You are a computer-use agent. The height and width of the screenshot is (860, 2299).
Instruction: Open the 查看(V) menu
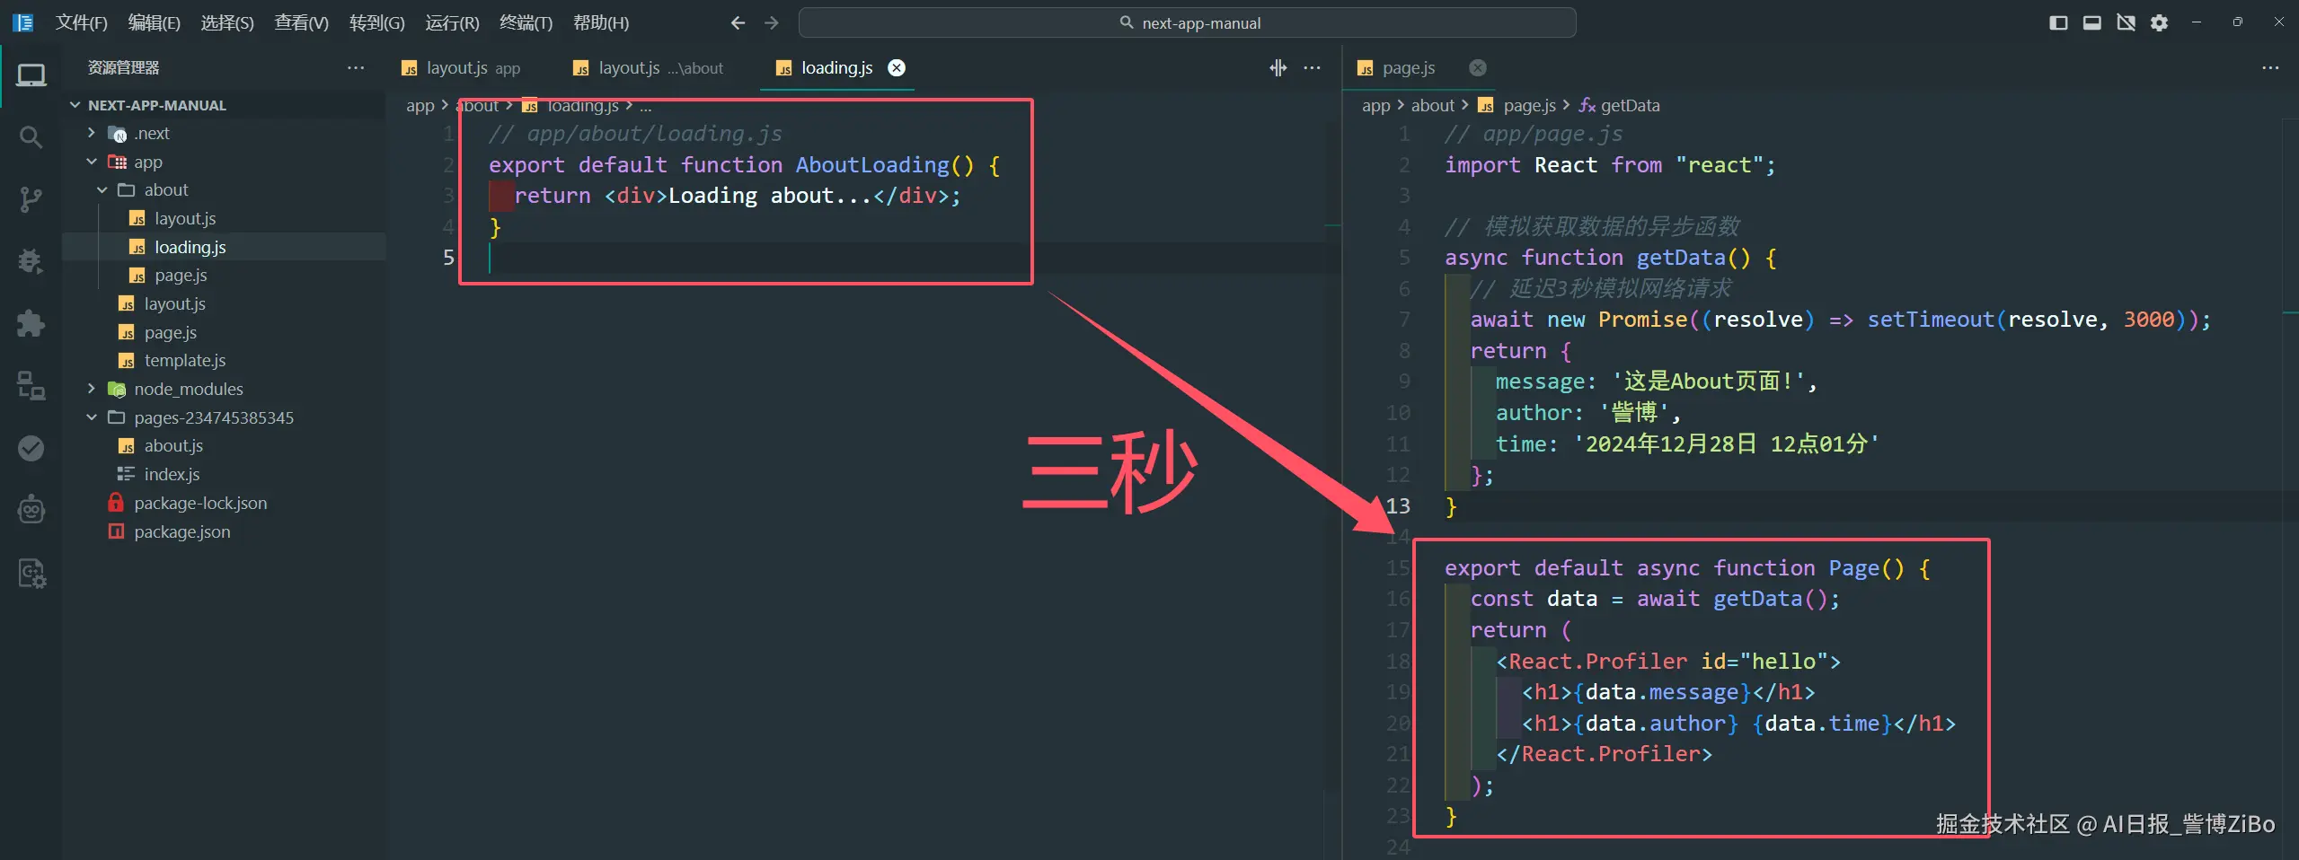click(301, 22)
